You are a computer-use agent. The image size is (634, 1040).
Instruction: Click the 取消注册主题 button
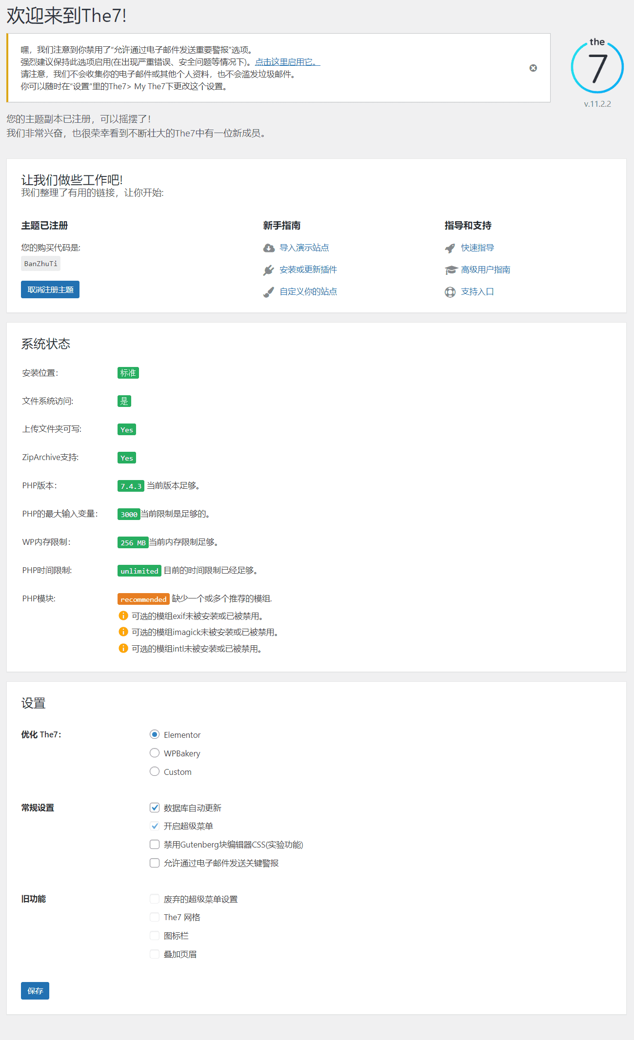(50, 289)
